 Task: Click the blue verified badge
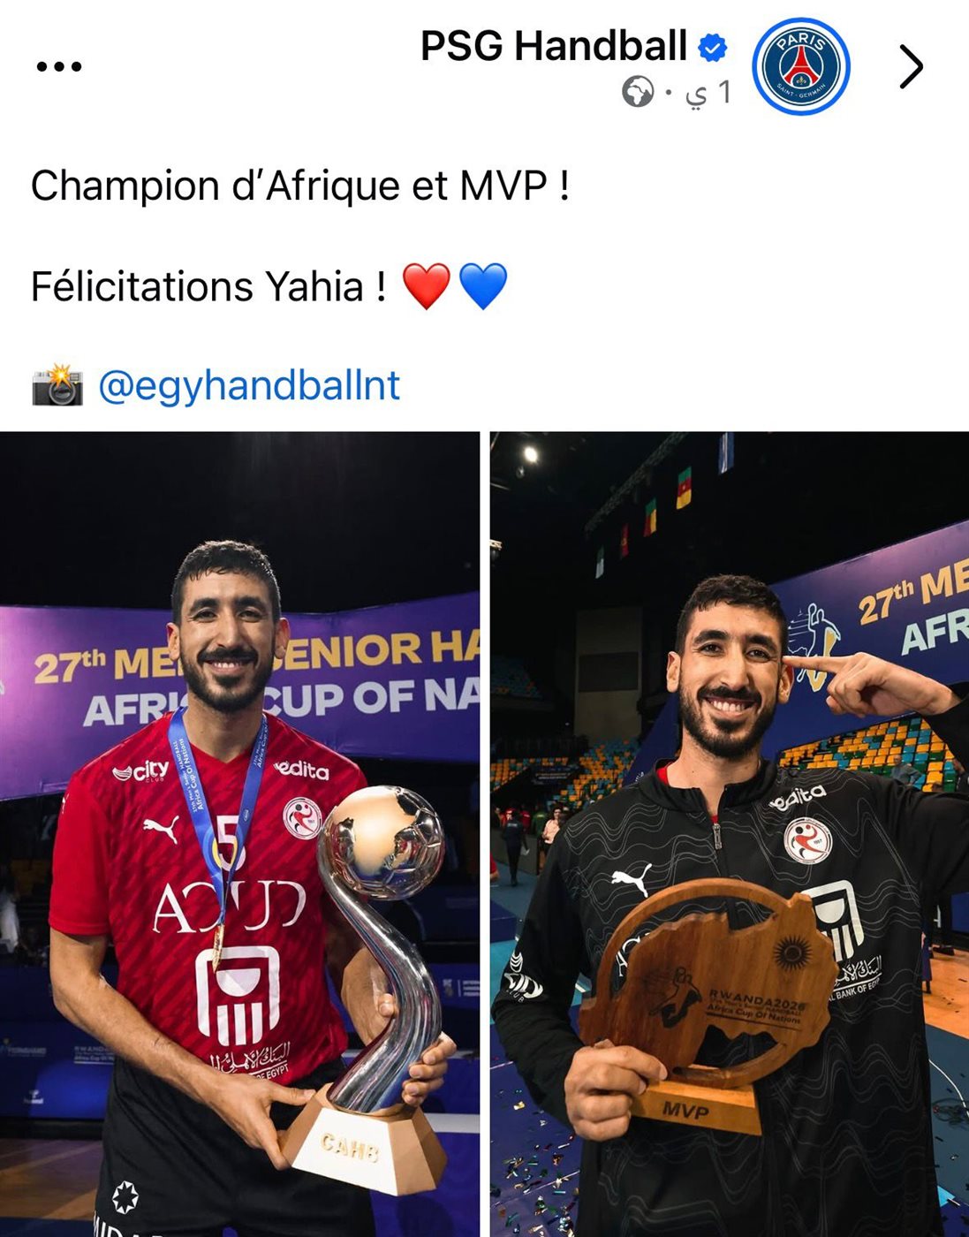click(713, 48)
